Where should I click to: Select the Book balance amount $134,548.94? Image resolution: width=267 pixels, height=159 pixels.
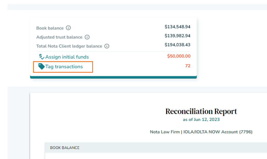pos(178,27)
